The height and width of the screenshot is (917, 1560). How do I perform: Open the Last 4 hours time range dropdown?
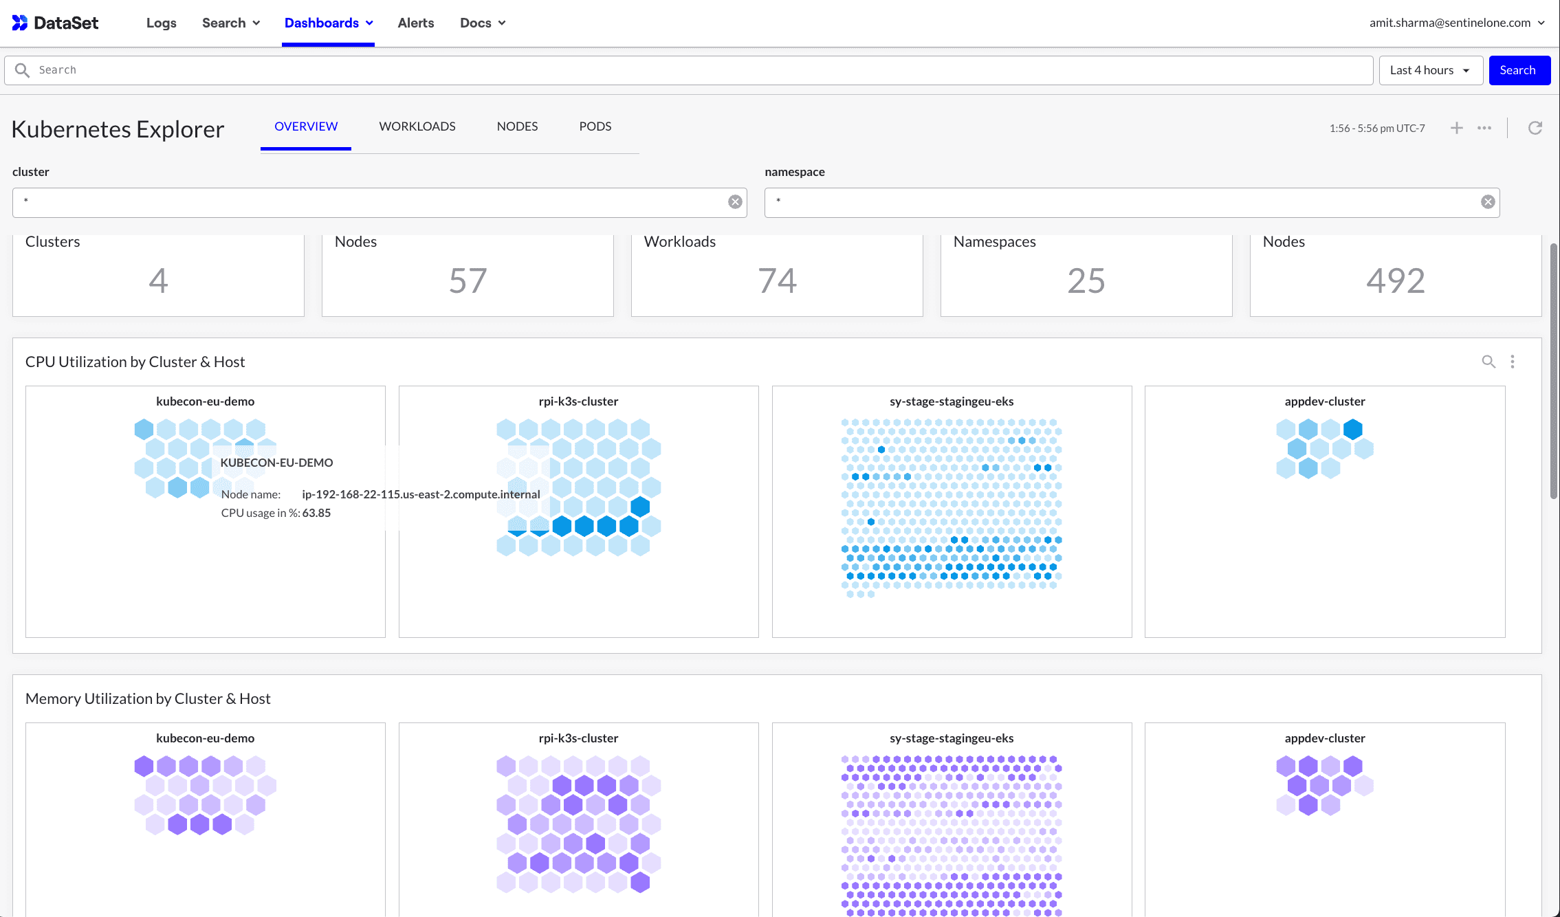click(1431, 70)
